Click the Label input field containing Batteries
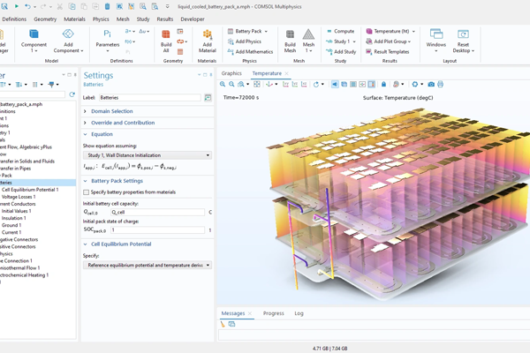 pos(150,98)
